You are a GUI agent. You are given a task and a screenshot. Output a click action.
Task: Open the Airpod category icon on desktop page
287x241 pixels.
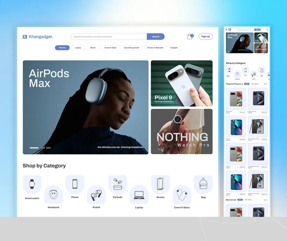click(x=96, y=195)
